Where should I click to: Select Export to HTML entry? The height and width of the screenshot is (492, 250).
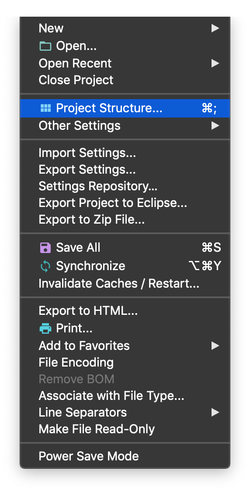125,311
